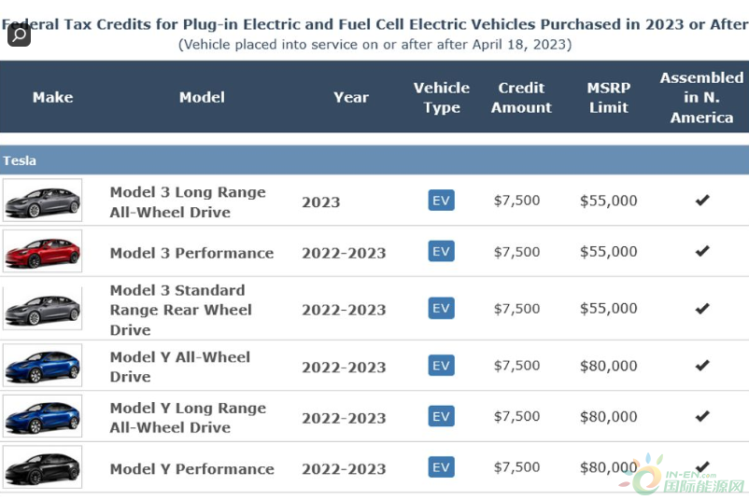
Task: Click the EV badge for Model 3 Long Range
Action: click(441, 200)
